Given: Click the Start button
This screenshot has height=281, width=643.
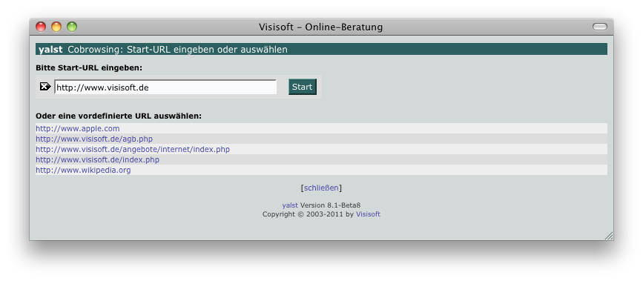Looking at the screenshot, I should click(303, 87).
